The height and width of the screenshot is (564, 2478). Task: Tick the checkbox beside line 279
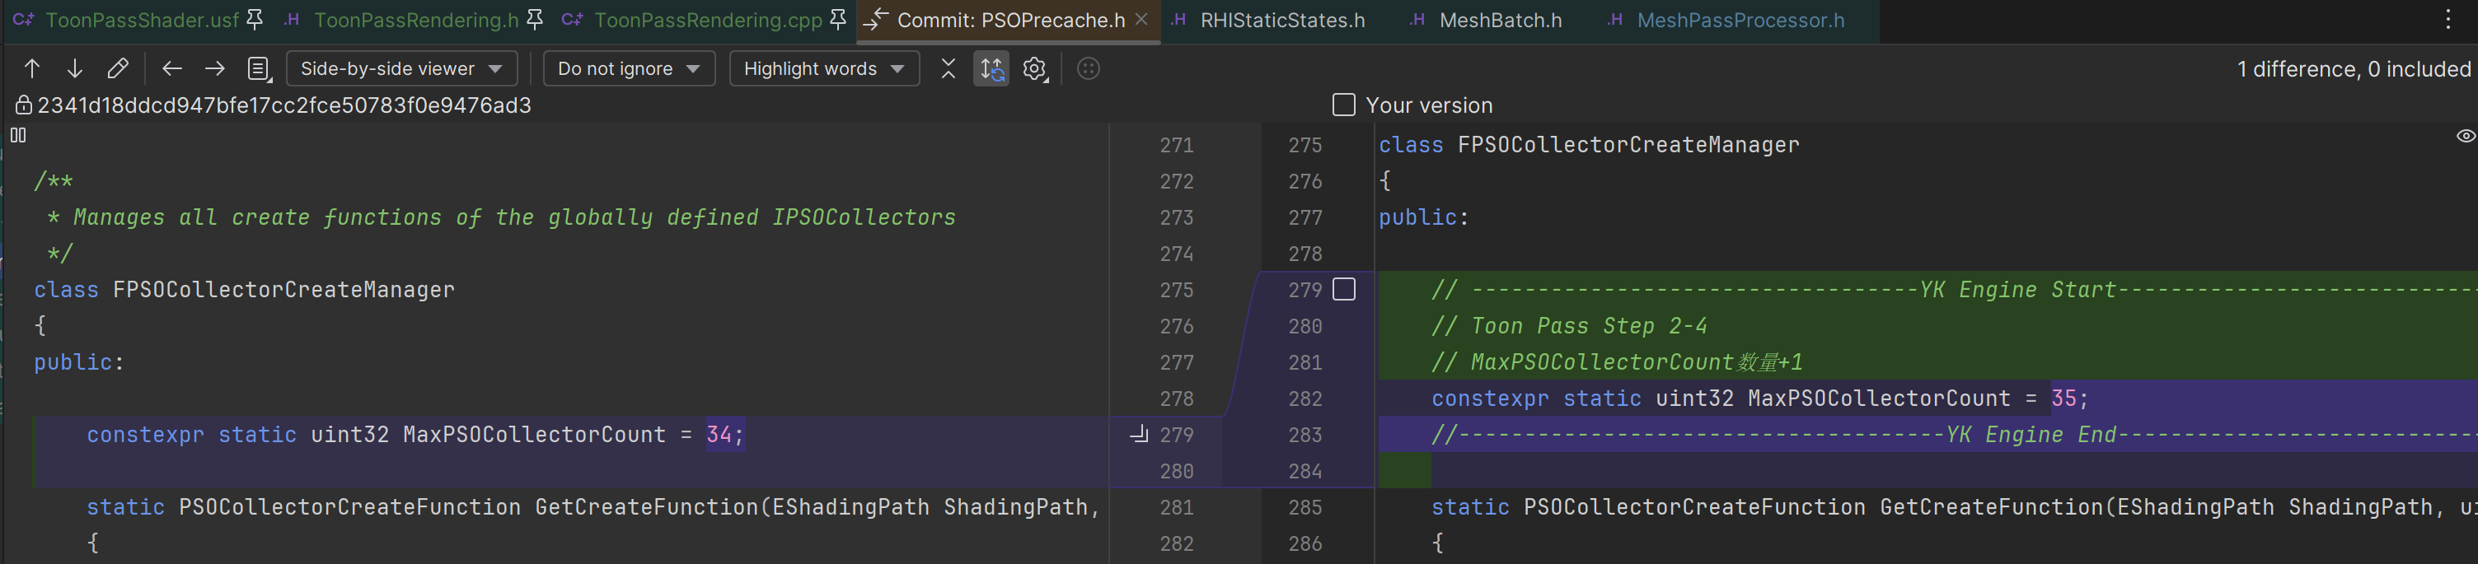pos(1344,289)
